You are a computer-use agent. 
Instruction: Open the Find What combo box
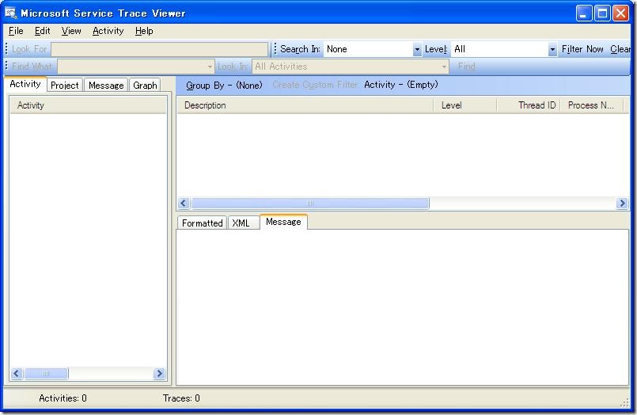(135, 67)
